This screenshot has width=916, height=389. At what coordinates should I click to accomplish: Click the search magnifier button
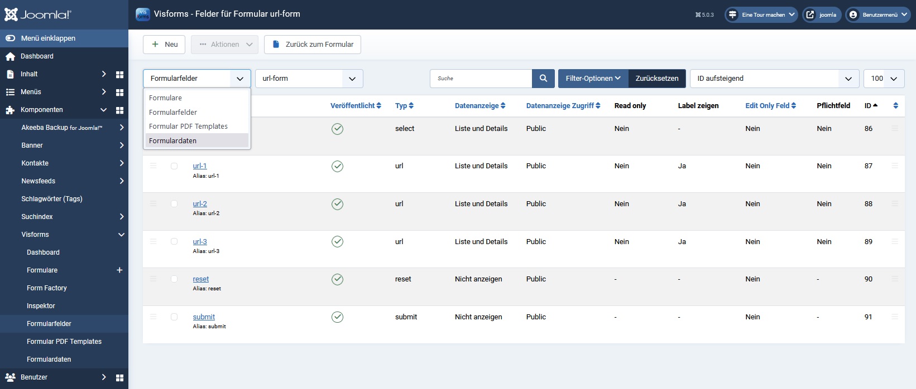click(543, 79)
